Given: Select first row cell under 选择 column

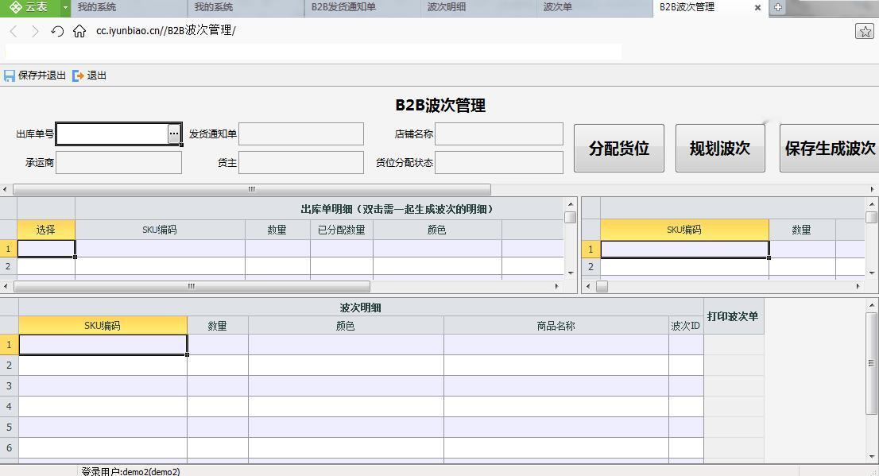Looking at the screenshot, I should coord(46,249).
